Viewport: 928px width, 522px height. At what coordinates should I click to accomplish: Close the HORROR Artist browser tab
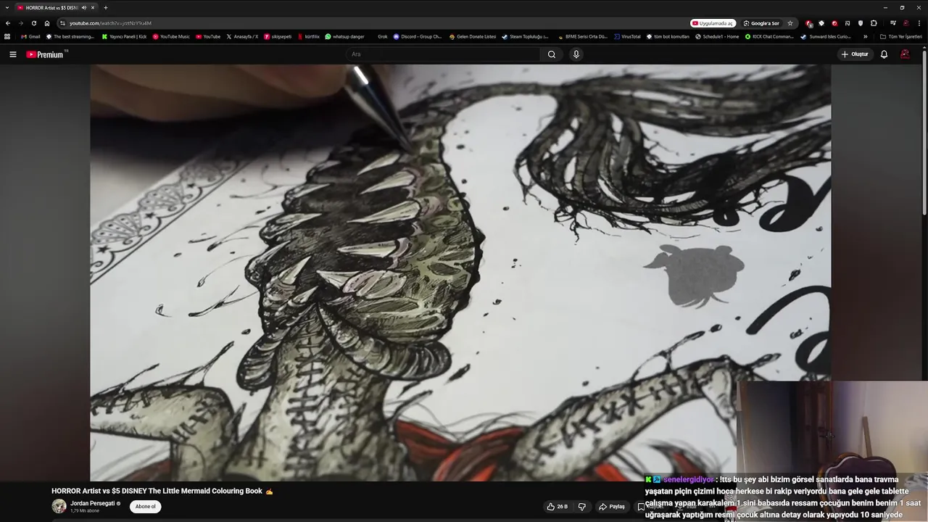point(93,7)
